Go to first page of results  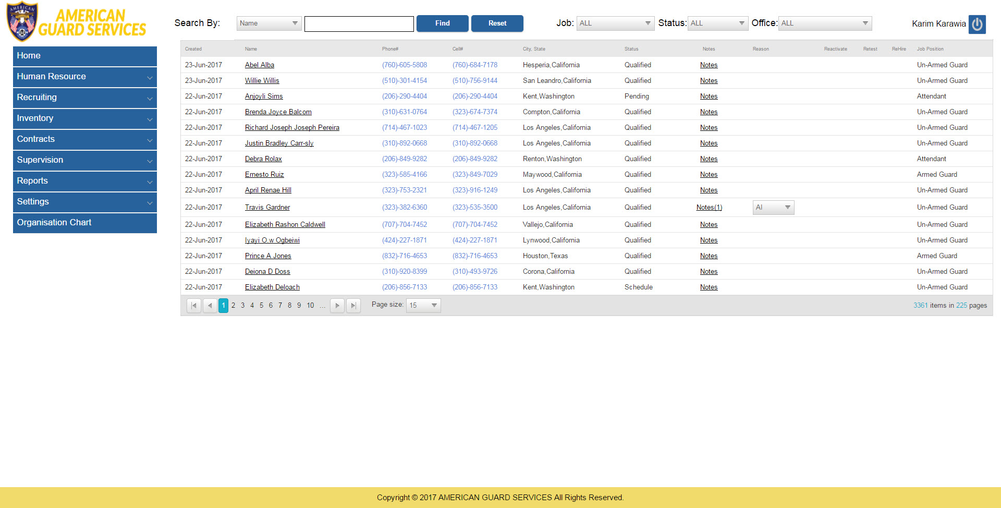tap(194, 306)
